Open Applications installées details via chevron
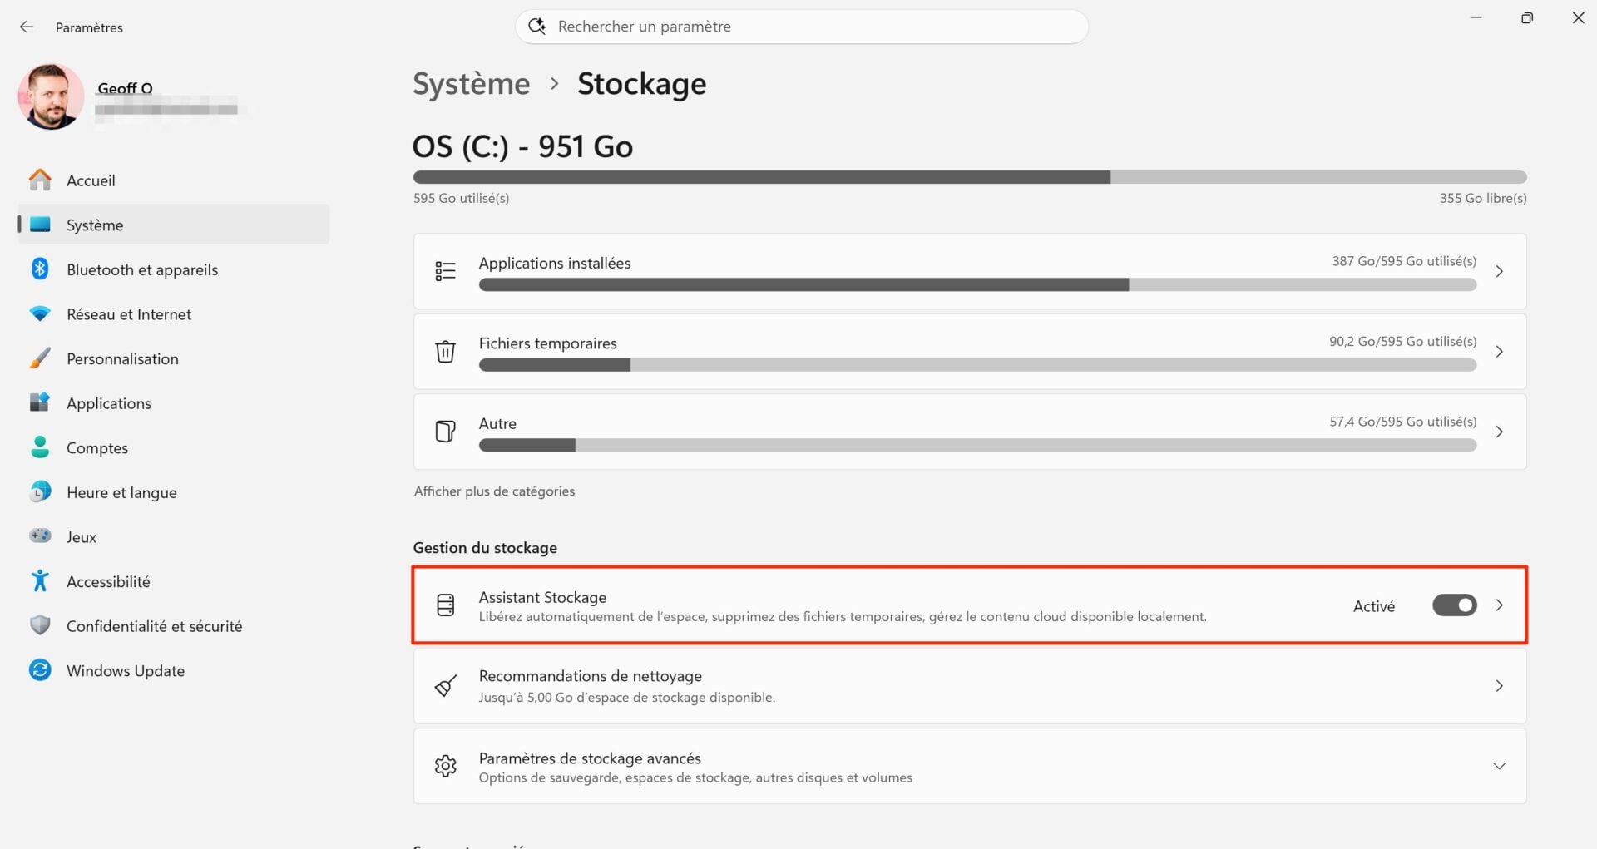 coord(1500,271)
